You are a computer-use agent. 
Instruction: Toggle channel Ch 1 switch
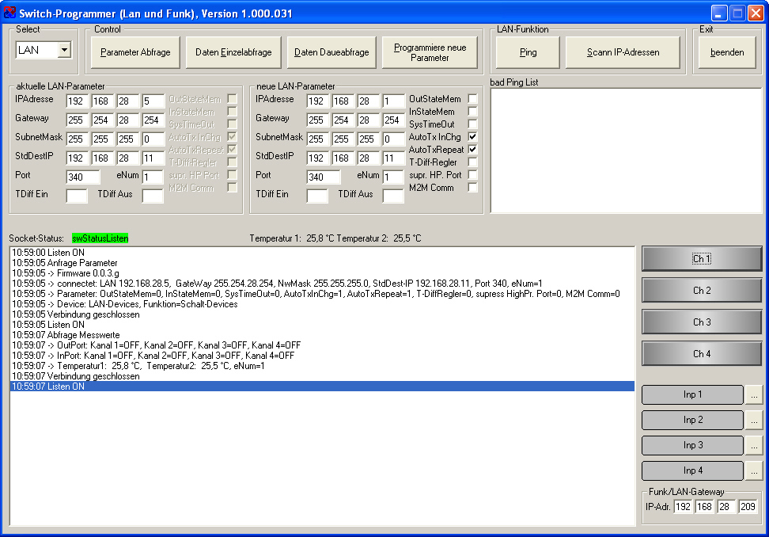(702, 259)
